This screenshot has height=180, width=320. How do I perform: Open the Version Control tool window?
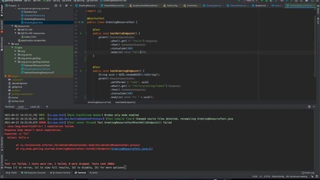click(60, 172)
